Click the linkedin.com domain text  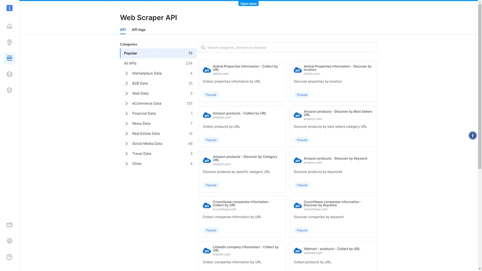pos(222,254)
